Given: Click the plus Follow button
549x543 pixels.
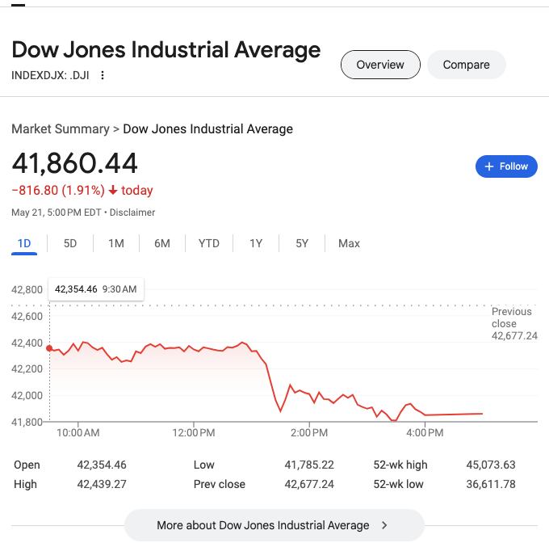Looking at the screenshot, I should click(506, 166).
